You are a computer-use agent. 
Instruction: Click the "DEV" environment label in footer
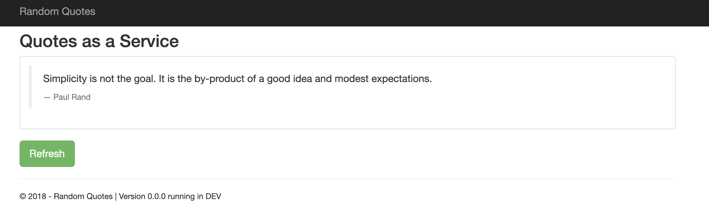213,196
